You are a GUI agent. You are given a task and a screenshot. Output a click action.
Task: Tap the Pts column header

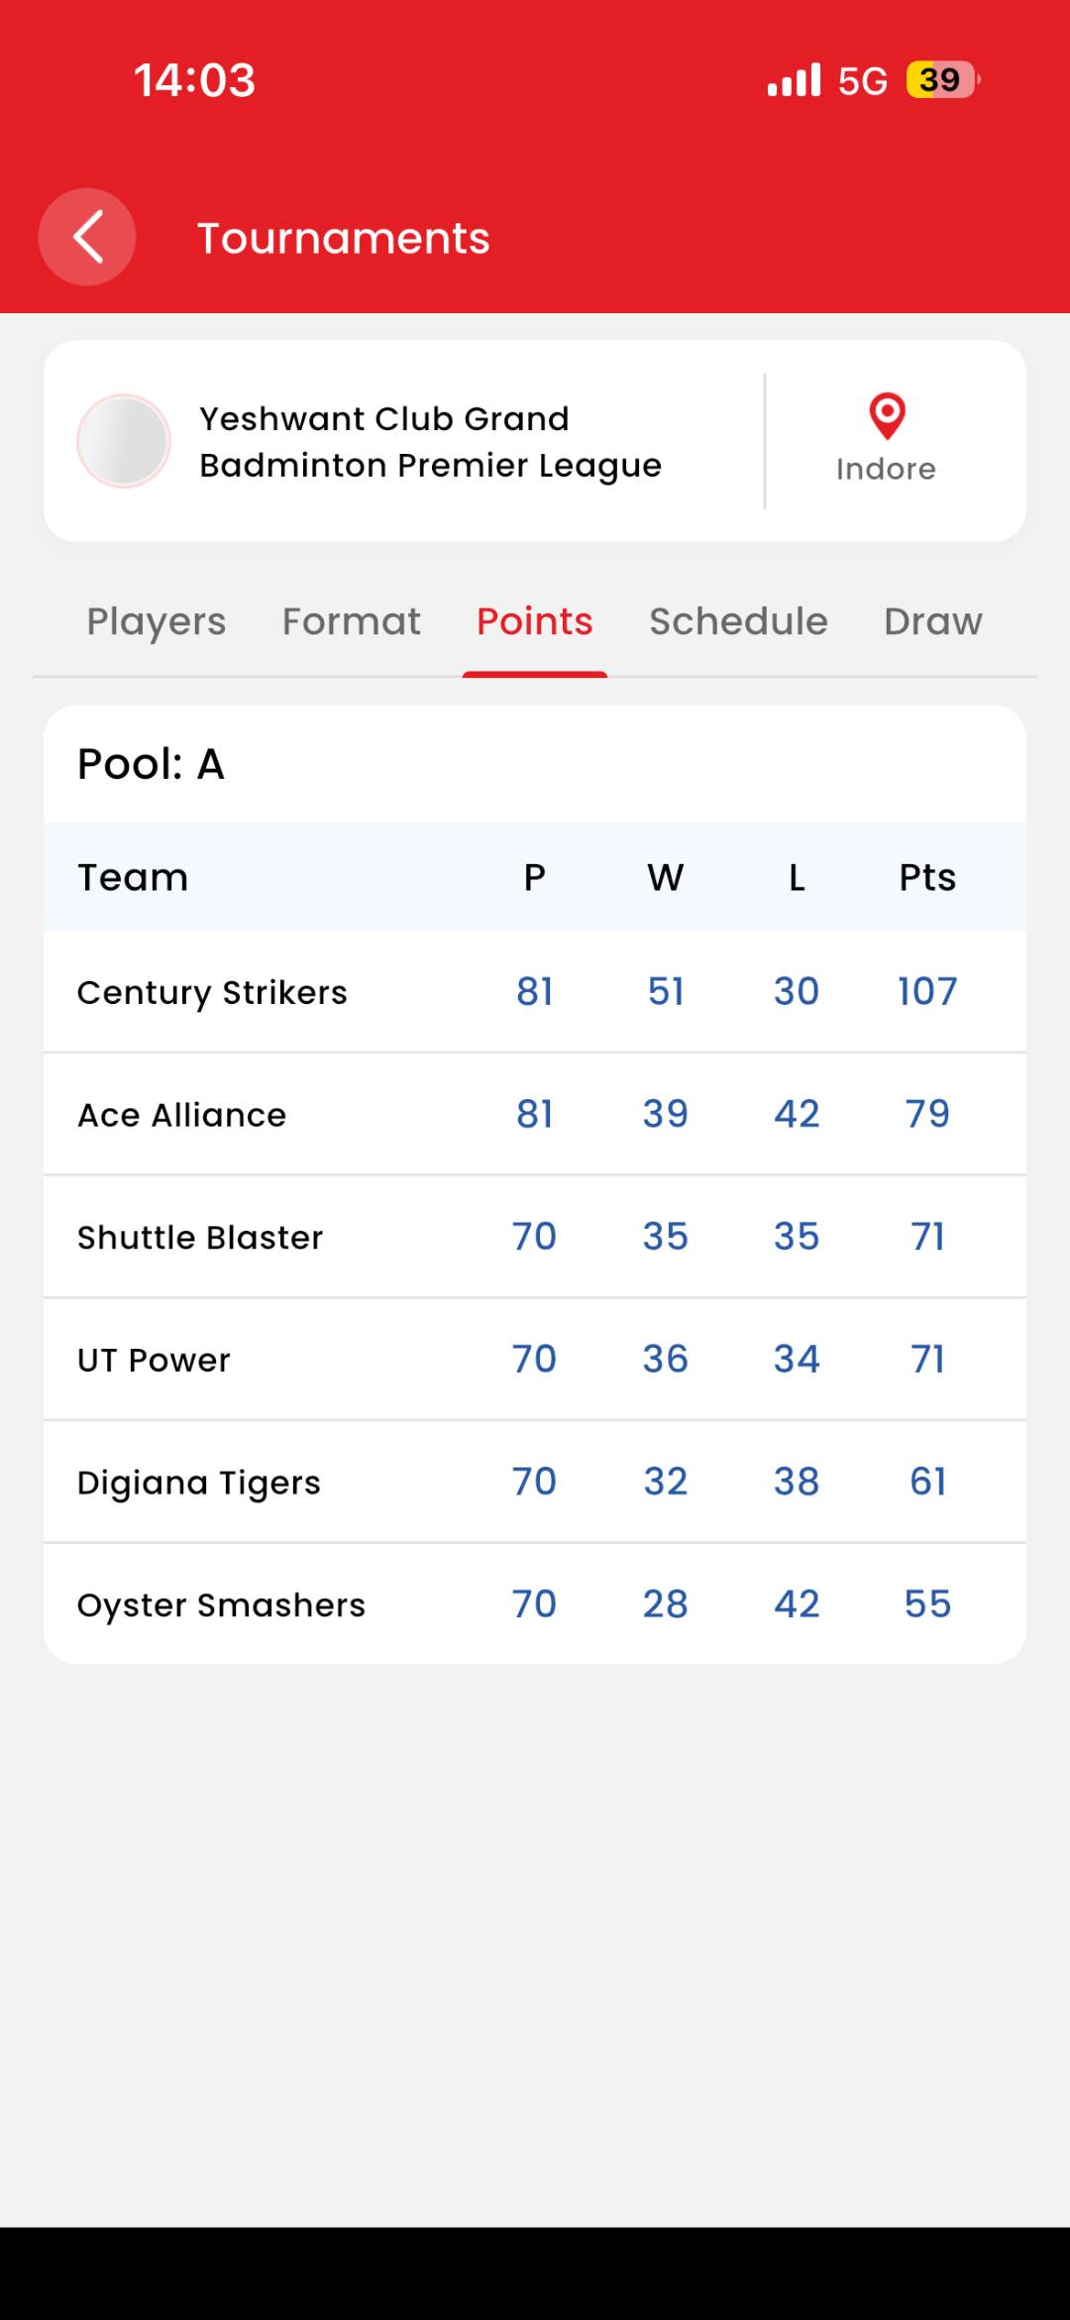click(x=927, y=877)
